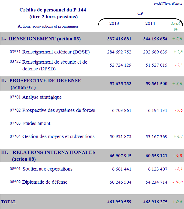Click the "Diplomatie de défense" row label

click(x=45, y=182)
